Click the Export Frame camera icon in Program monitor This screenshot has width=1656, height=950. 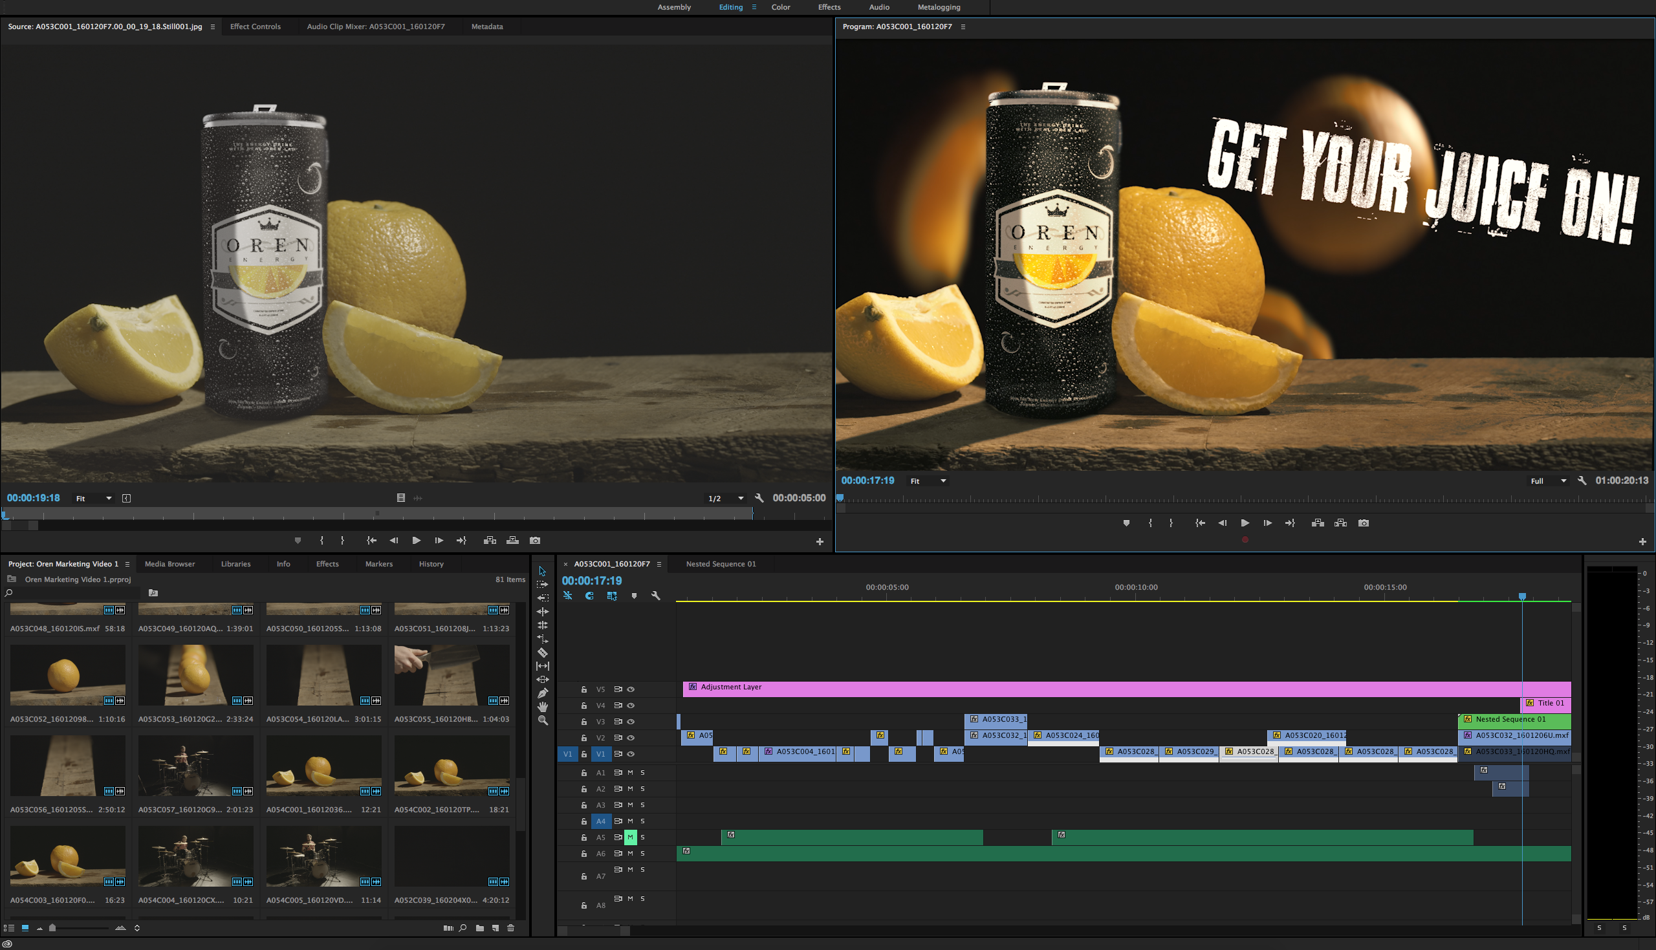[1364, 523]
